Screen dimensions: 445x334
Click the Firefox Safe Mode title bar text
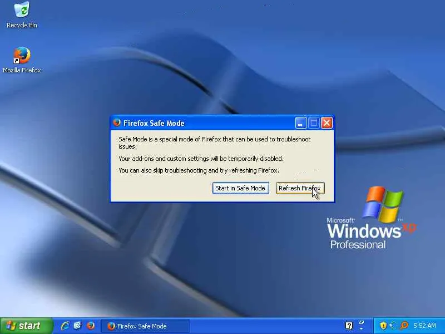[154, 123]
